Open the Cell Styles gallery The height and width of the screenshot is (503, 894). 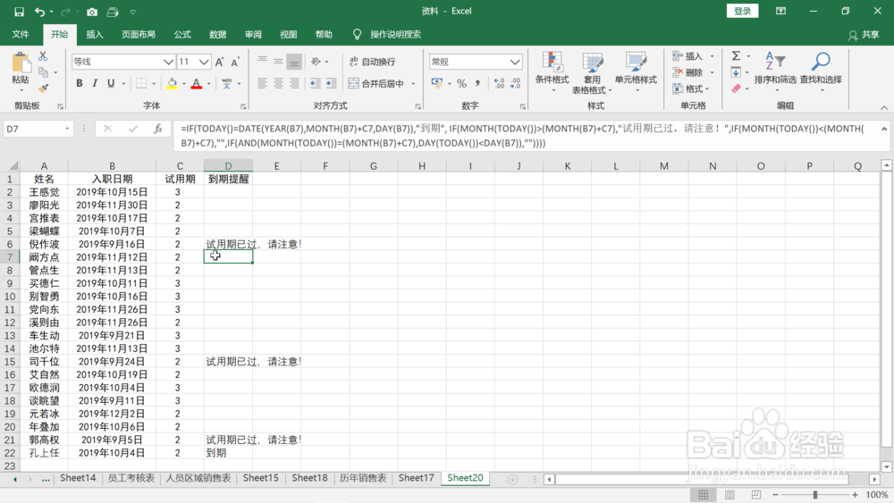(x=636, y=71)
